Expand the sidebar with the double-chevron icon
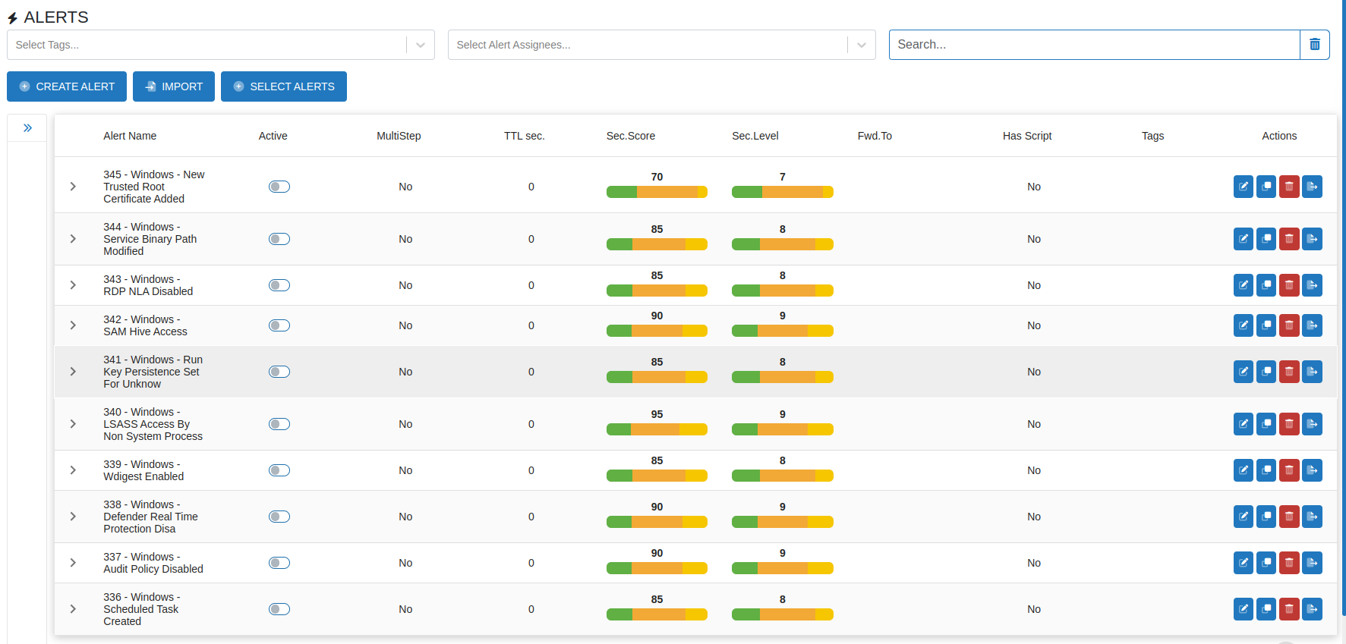This screenshot has height=644, width=1346. pyautogui.click(x=27, y=128)
